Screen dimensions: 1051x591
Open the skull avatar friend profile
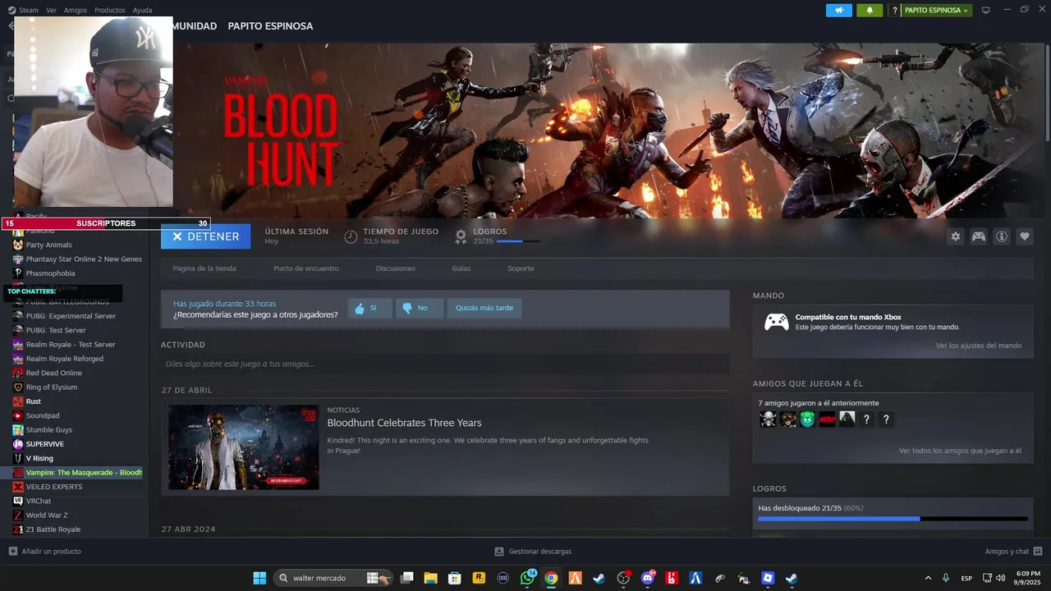(768, 419)
